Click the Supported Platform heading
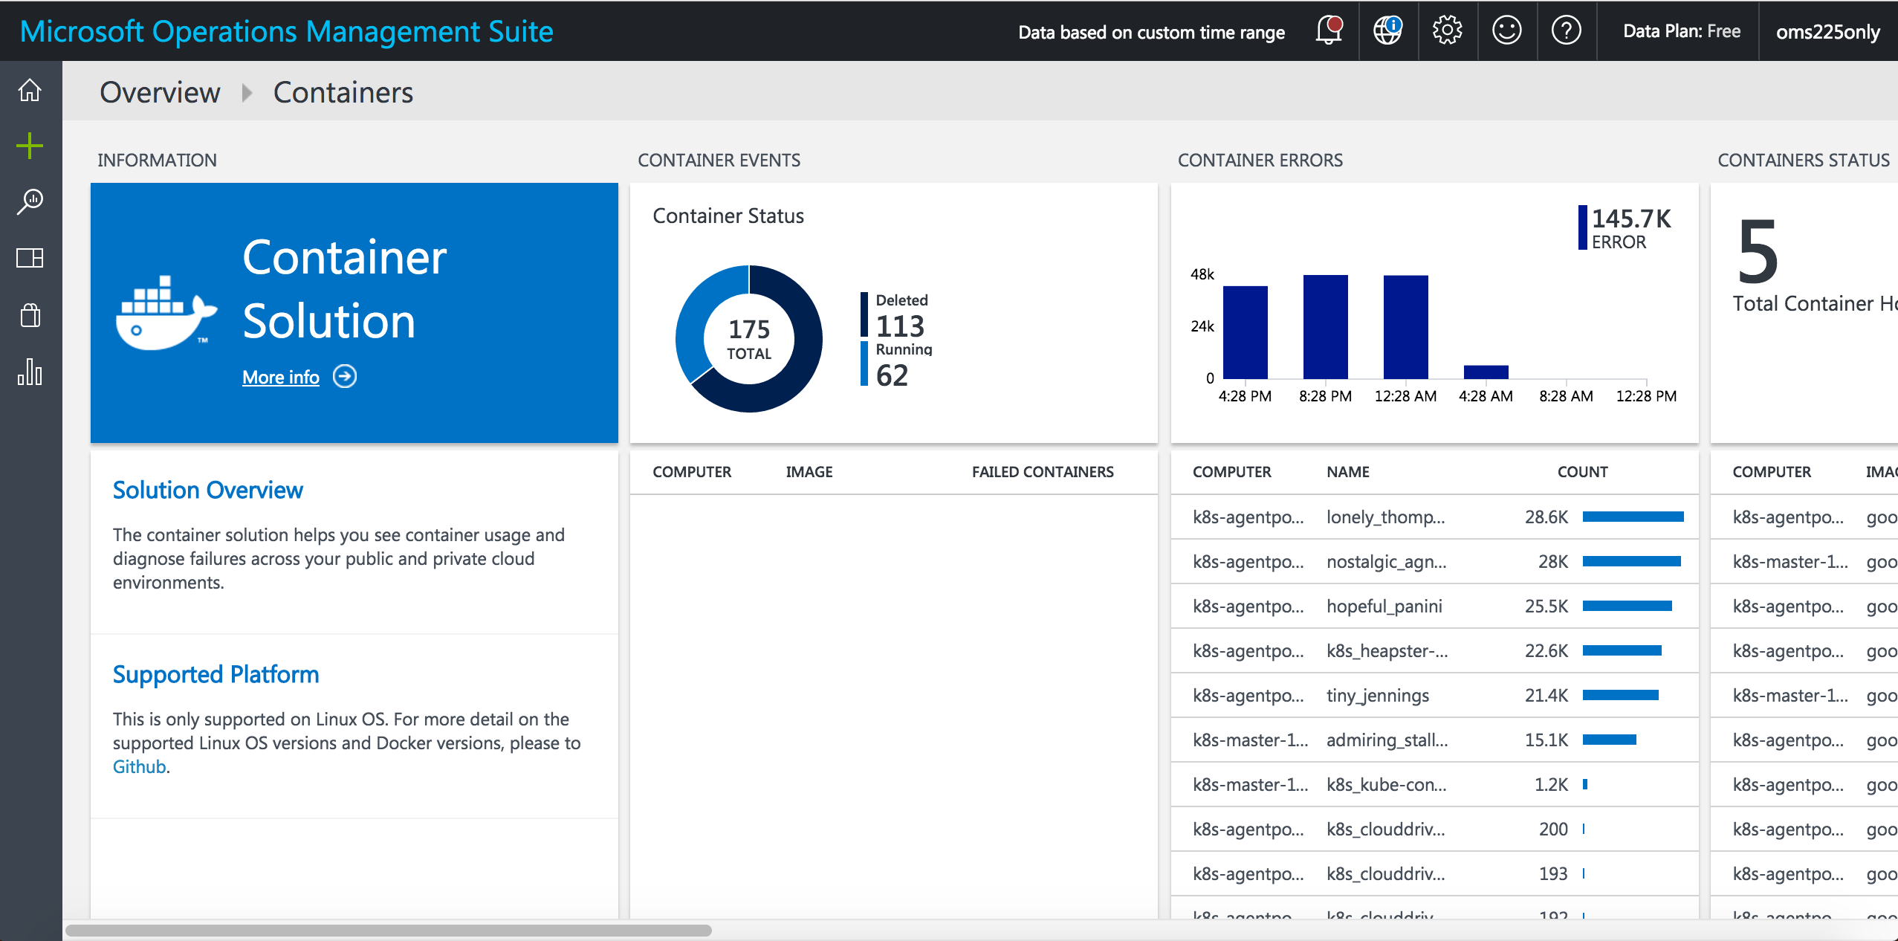Viewport: 1898px width, 941px height. 216,674
